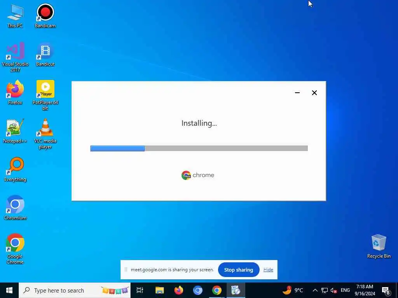Open the weather widget showing 9°C
The height and width of the screenshot is (298, 398).
coord(293,290)
